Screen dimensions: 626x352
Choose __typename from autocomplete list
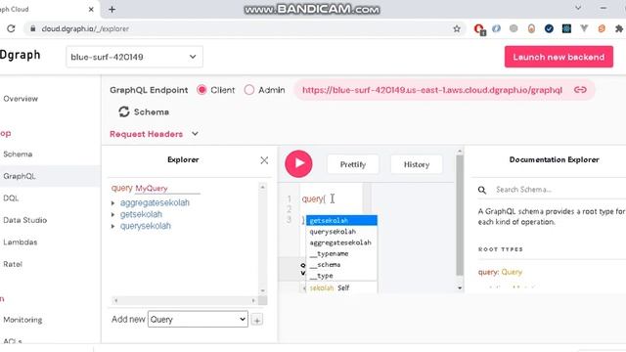[x=341, y=254]
